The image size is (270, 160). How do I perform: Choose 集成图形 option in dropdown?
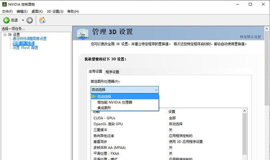coord(125,108)
